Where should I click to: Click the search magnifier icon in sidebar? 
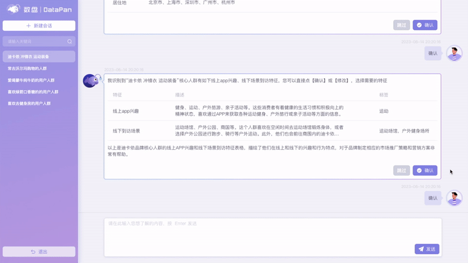(x=70, y=41)
